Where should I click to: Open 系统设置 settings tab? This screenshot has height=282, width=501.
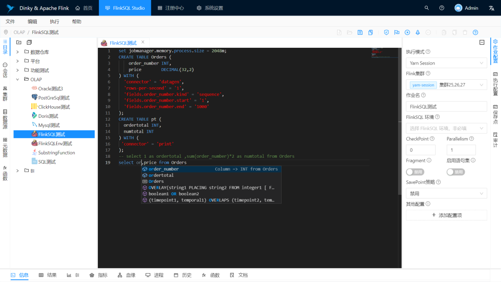[210, 8]
